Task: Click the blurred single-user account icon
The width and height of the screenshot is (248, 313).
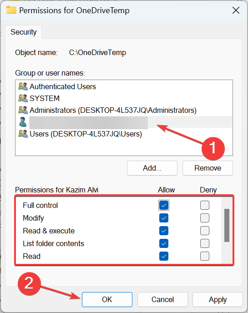Action: 23,122
